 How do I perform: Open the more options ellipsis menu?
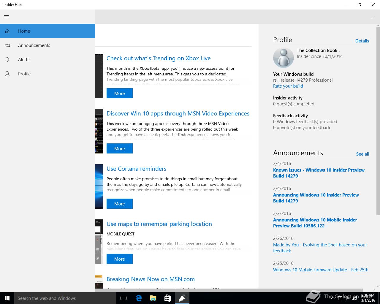pos(373,17)
